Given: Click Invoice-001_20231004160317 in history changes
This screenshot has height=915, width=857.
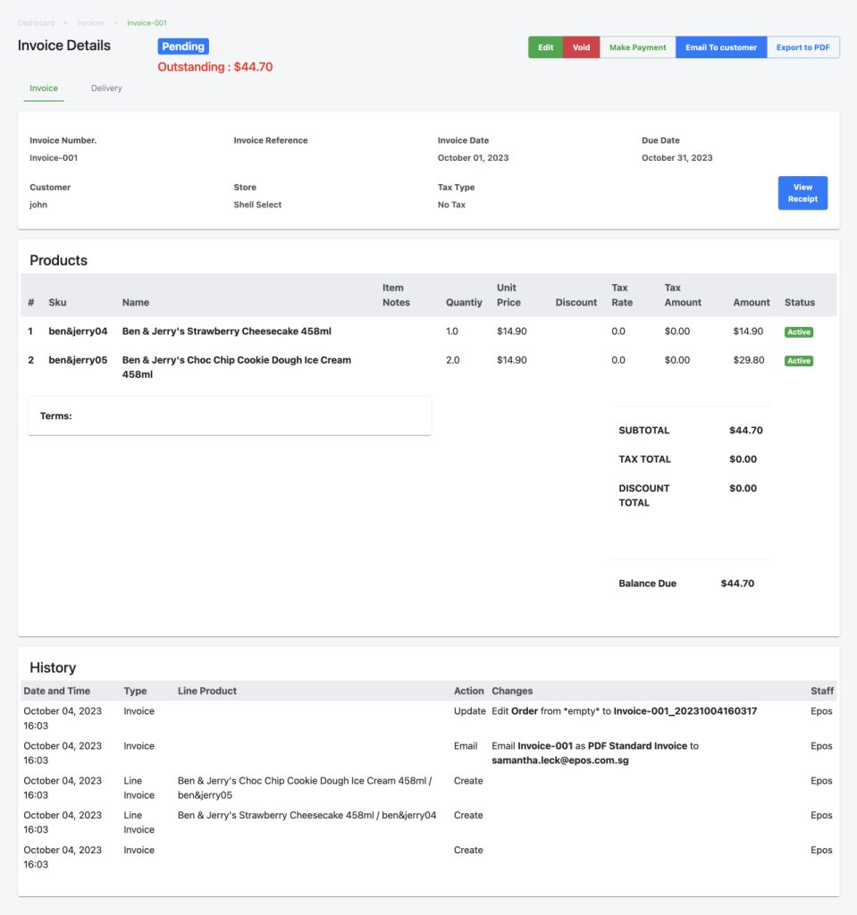Looking at the screenshot, I should (685, 711).
